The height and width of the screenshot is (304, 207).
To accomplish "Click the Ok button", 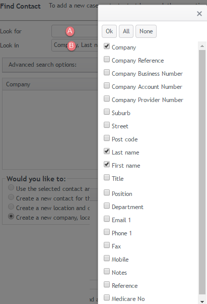I will [109, 31].
